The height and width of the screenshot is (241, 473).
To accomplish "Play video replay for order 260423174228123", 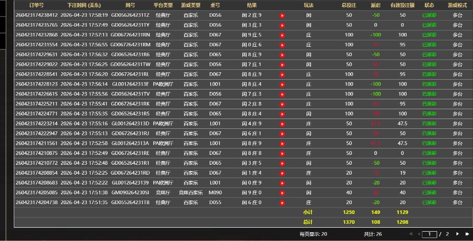I will click(282, 85).
